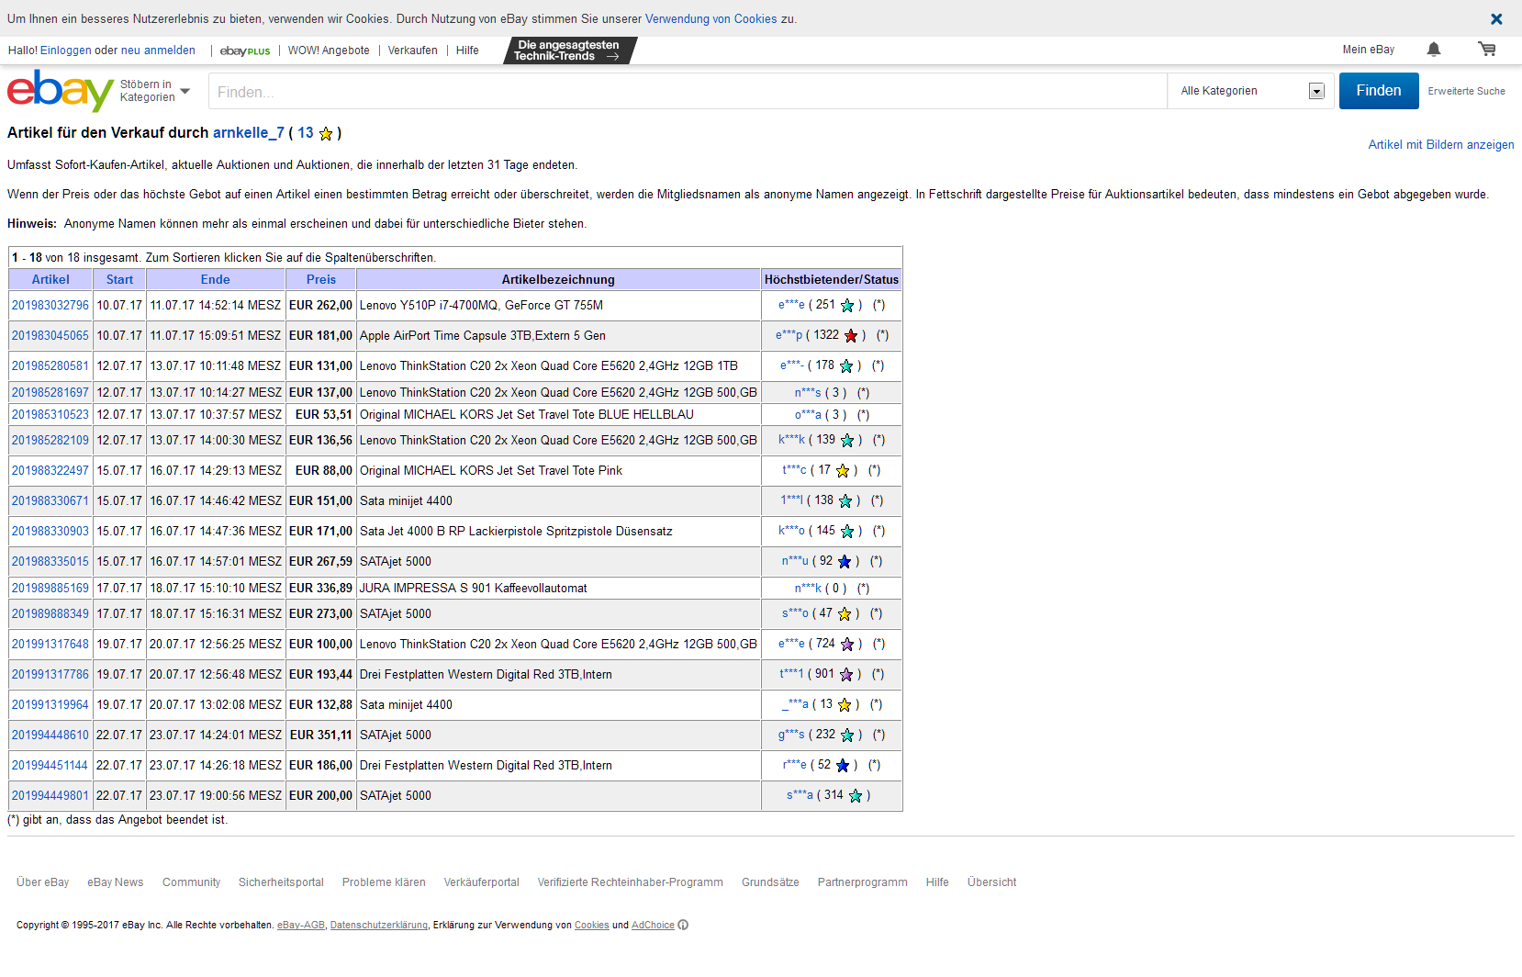Open Probleme klären footer link

[x=384, y=882]
